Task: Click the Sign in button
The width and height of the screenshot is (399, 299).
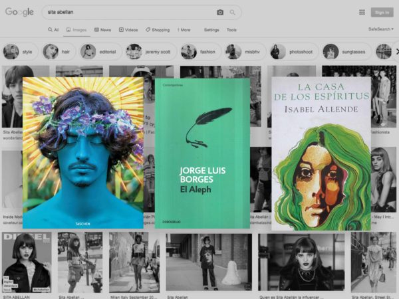Action: tap(382, 12)
